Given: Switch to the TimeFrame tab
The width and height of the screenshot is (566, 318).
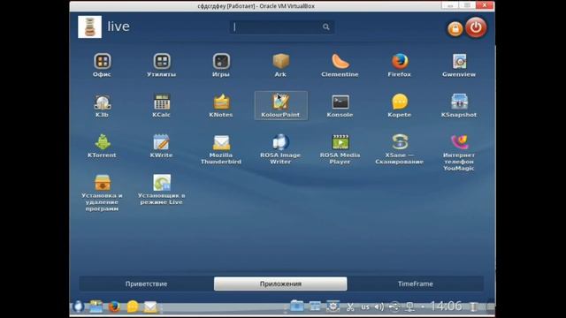Looking at the screenshot, I should pyautogui.click(x=416, y=284).
